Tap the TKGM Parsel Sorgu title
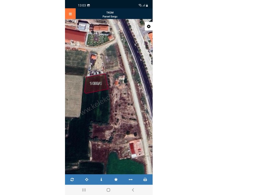The image size is (260, 195). pos(110,14)
